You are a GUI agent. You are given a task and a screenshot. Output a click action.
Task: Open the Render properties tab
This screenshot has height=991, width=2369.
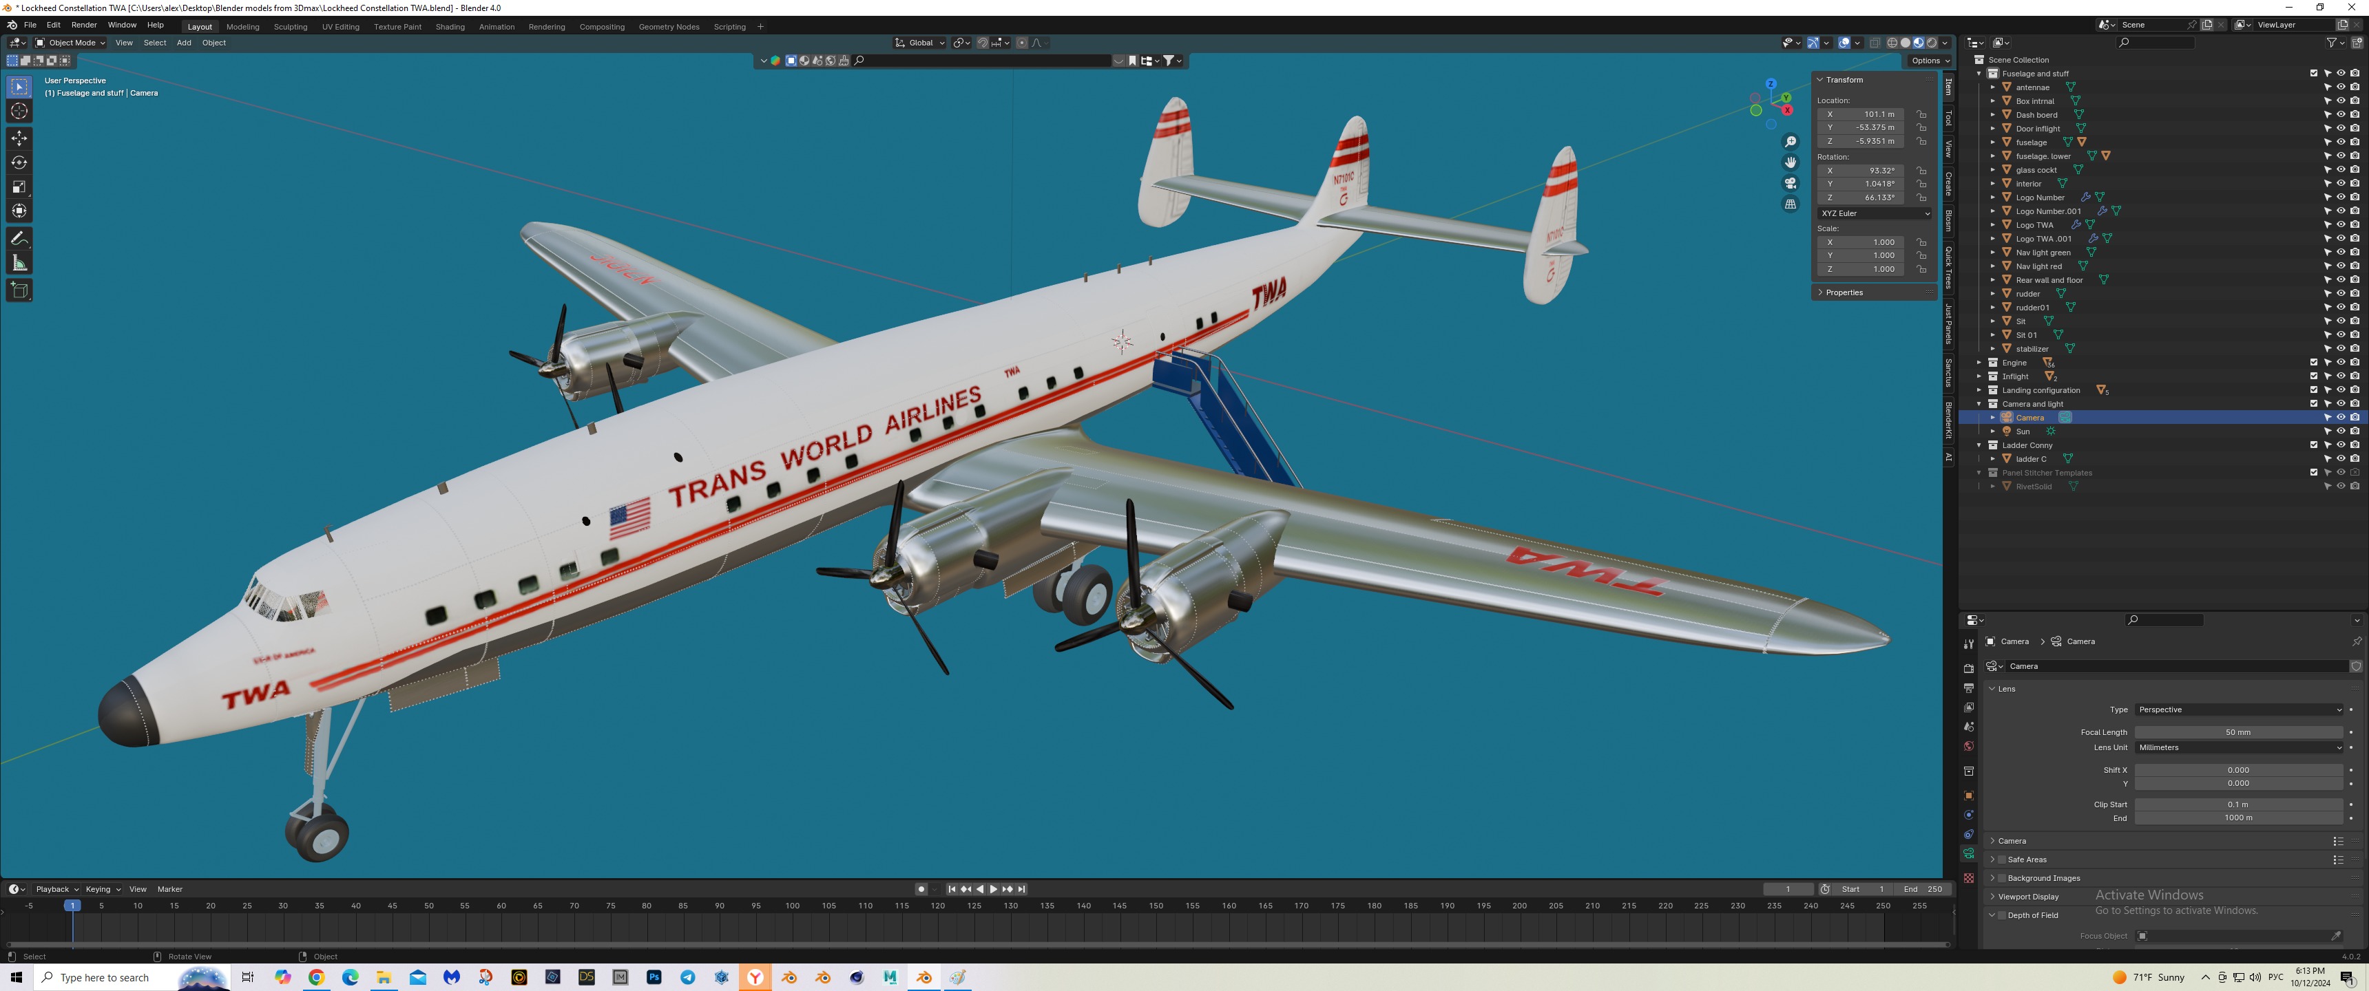[x=1968, y=668]
